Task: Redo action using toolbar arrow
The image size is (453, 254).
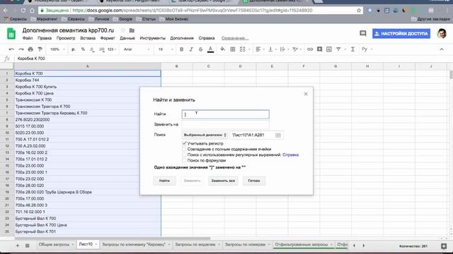Action: (21, 49)
